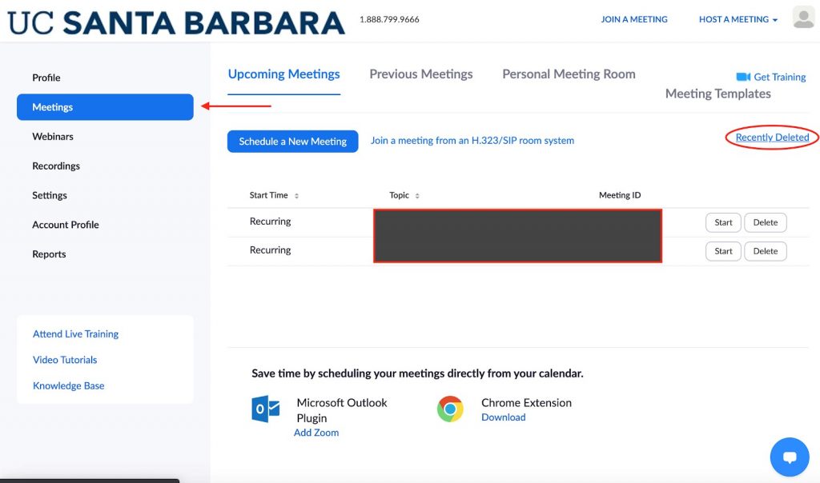Open the Recently Deleted link
This screenshot has height=483, width=820.
coord(772,138)
